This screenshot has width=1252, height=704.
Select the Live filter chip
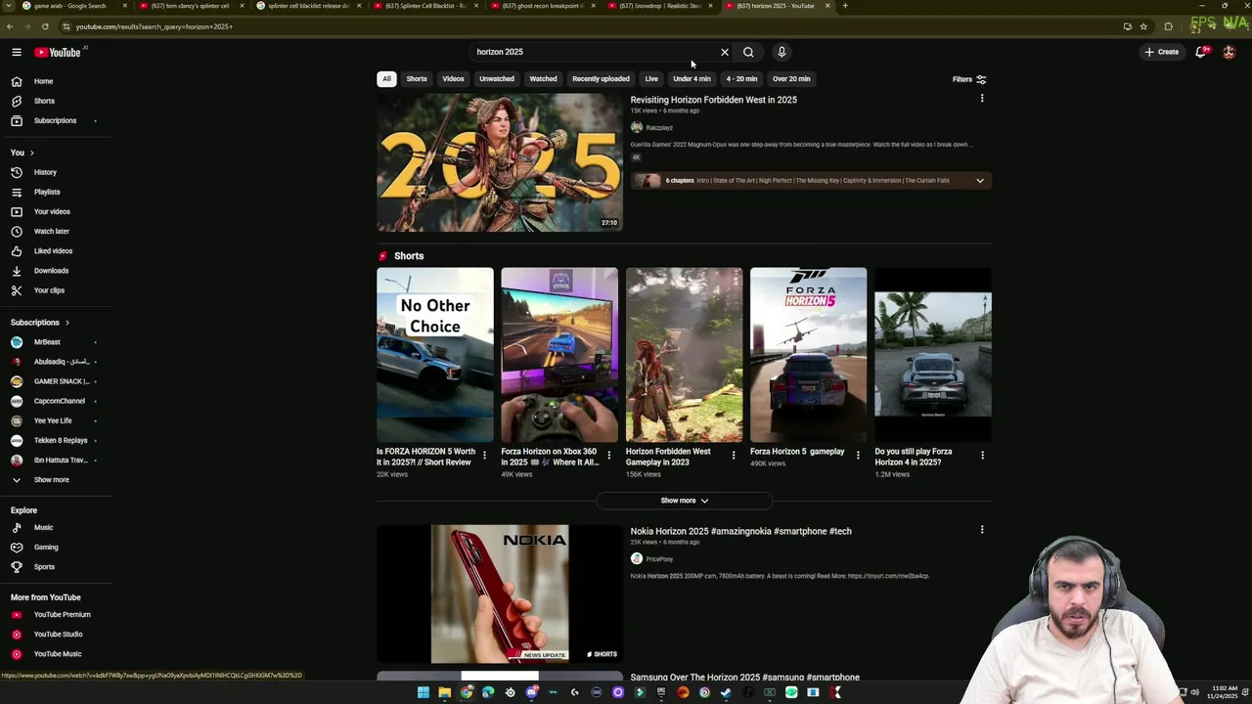(x=651, y=79)
